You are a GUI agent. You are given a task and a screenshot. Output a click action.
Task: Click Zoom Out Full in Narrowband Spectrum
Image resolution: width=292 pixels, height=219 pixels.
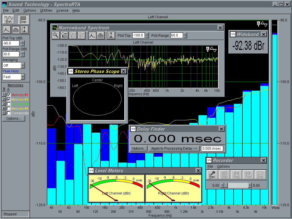(x=82, y=35)
